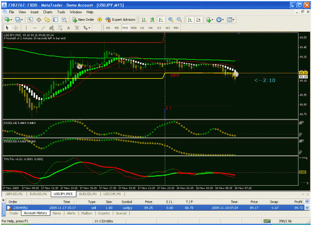The width and height of the screenshot is (312, 225).
Task: Select the Crosshair tool
Action: click(15, 28)
